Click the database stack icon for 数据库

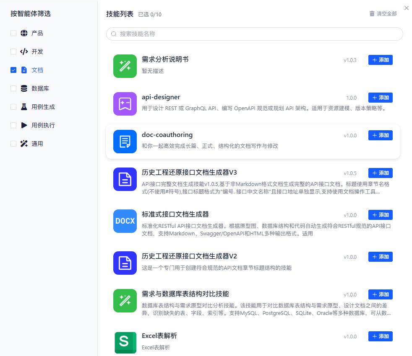[x=24, y=88]
